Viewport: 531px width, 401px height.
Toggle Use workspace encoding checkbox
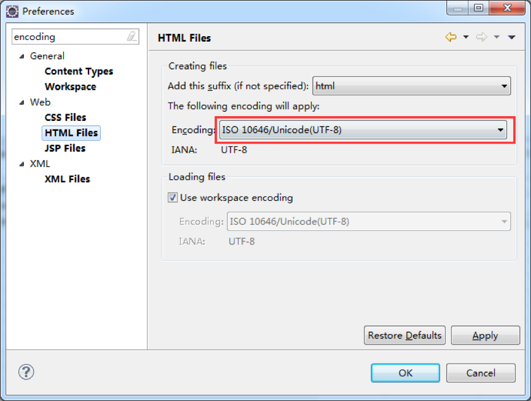pos(173,198)
